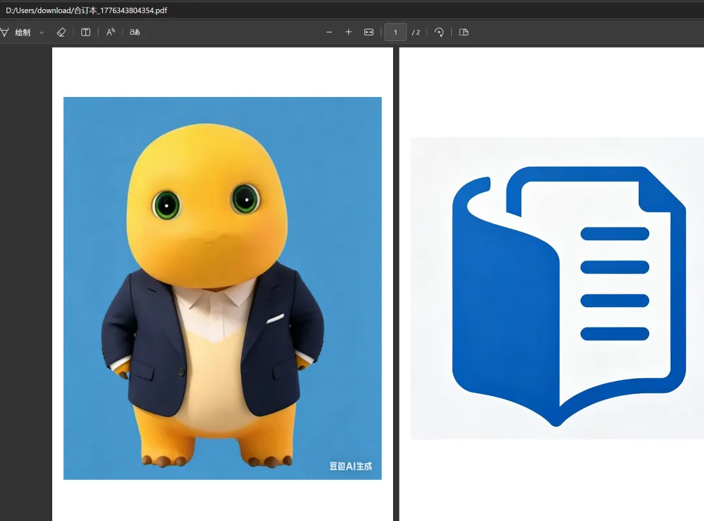Image resolution: width=704 pixels, height=521 pixels.
Task: Toggle fit to width view
Action: pyautogui.click(x=368, y=33)
